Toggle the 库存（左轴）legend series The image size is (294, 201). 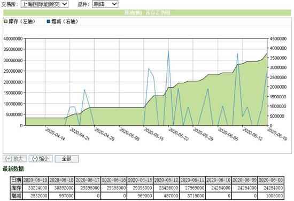[20, 21]
